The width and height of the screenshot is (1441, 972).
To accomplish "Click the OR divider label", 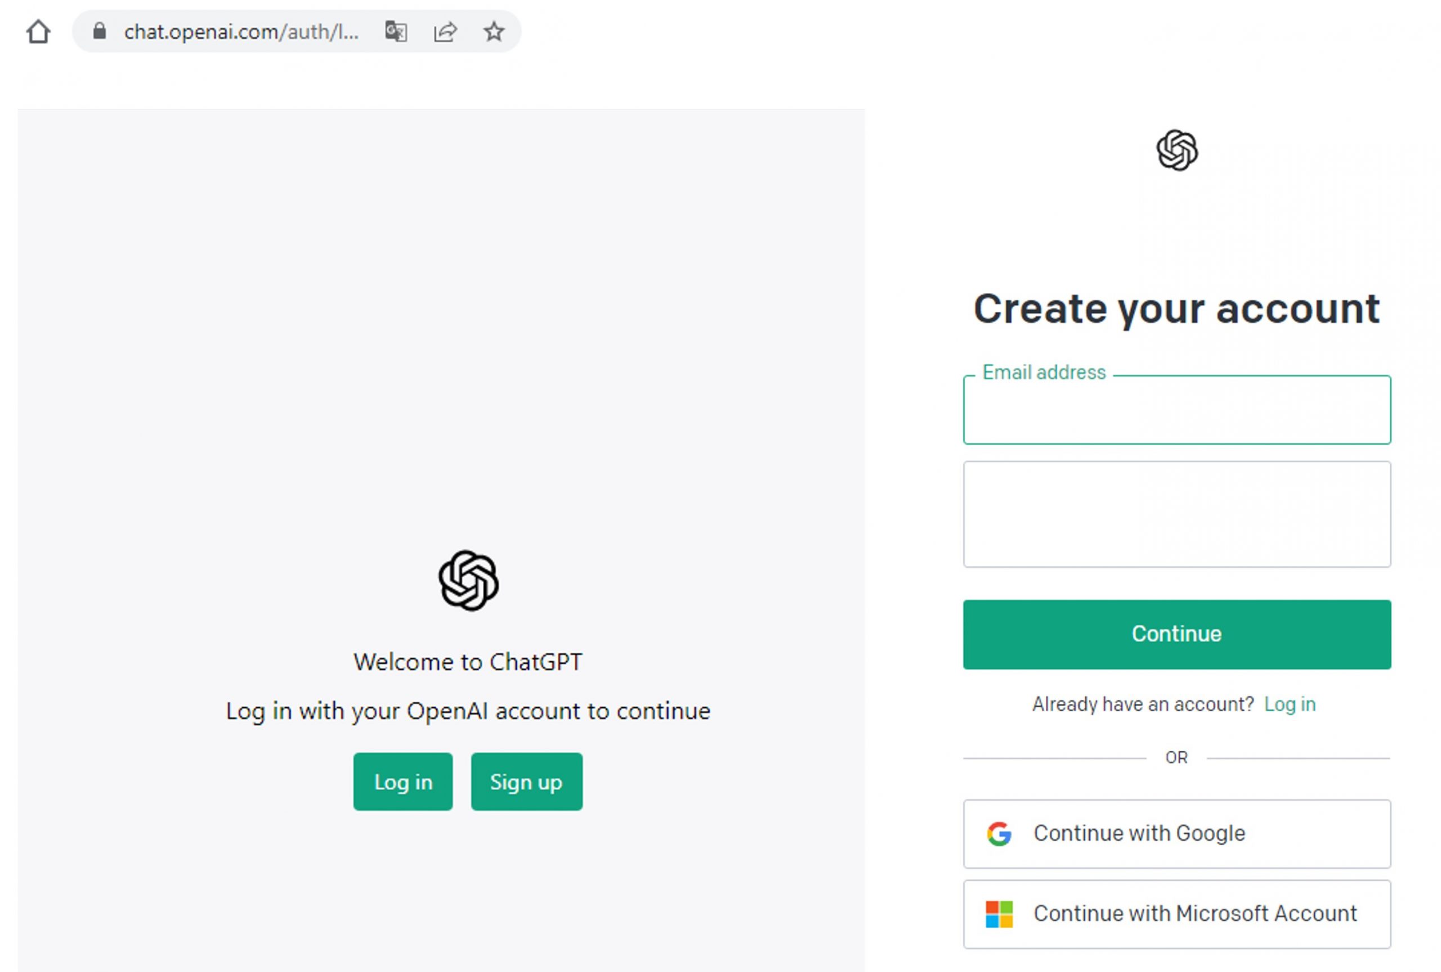I will point(1176,757).
